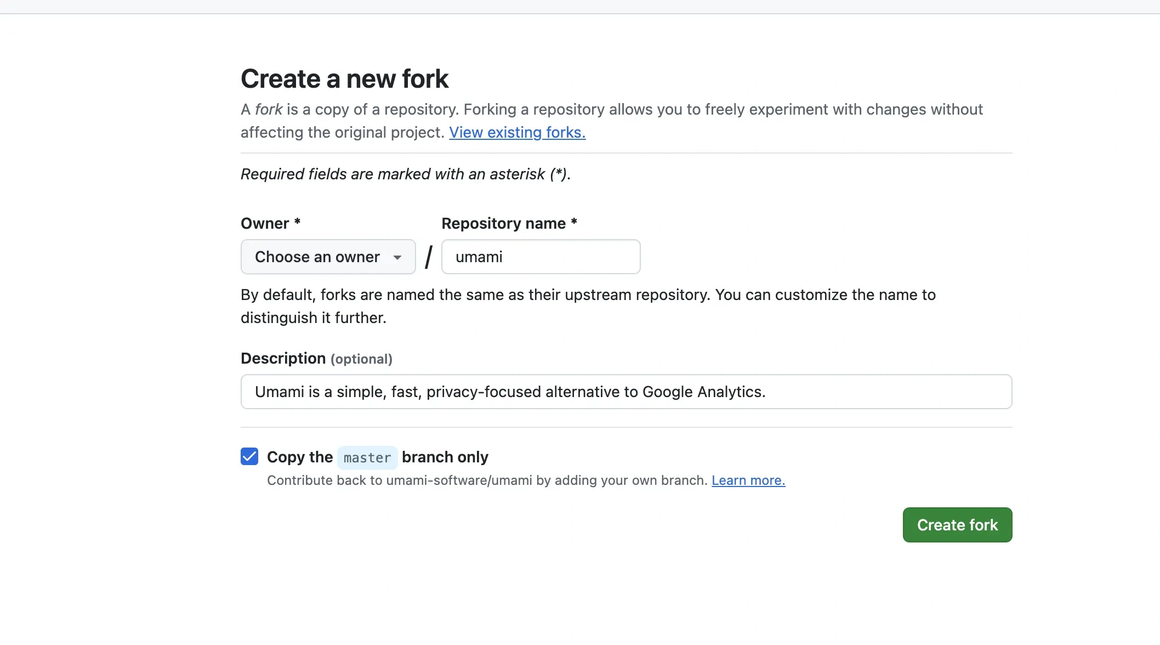Click the italic word fork in intro
1160x645 pixels.
click(269, 110)
